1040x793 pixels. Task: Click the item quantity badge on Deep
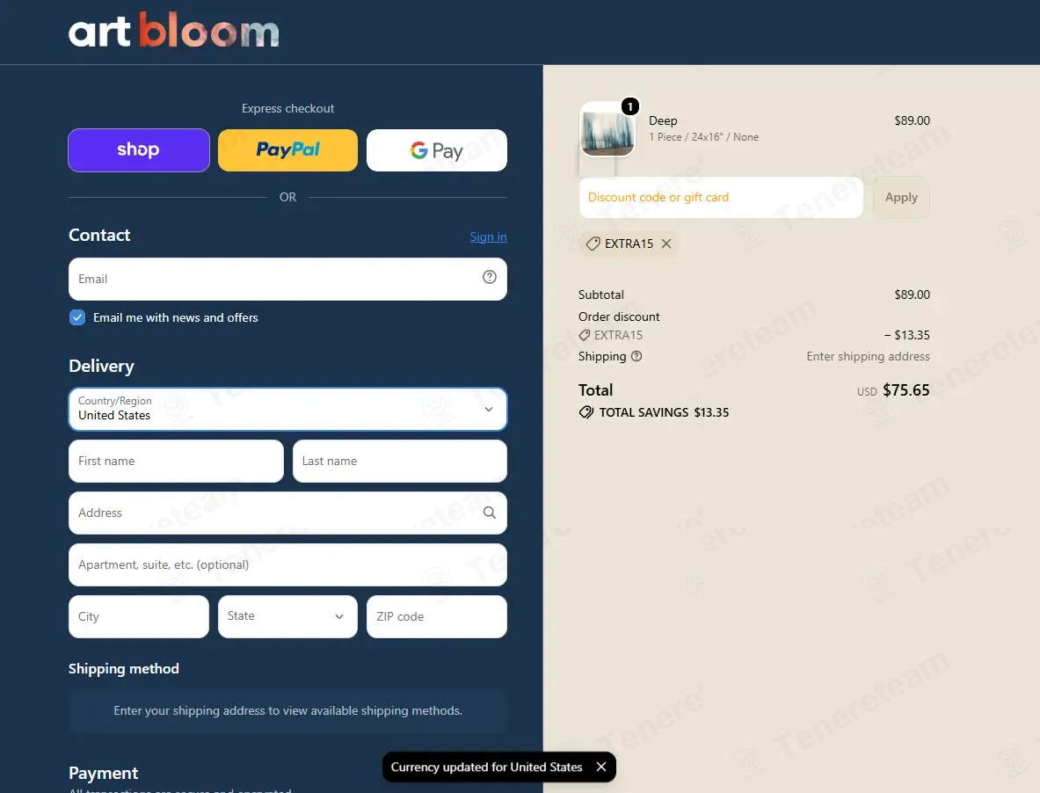[630, 106]
